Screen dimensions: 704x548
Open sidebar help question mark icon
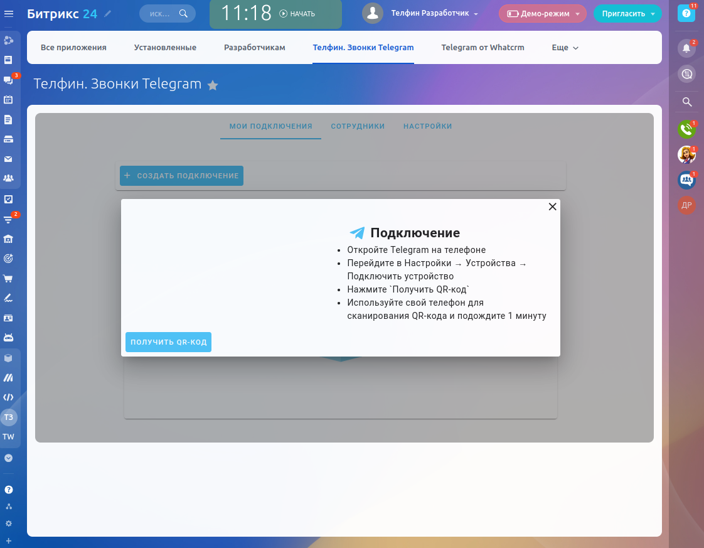click(9, 490)
